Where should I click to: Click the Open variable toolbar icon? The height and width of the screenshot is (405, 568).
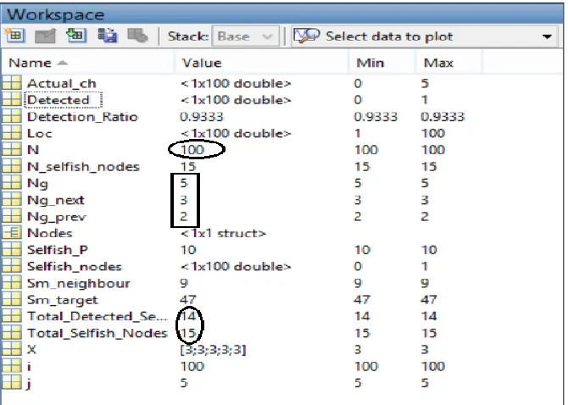point(45,36)
